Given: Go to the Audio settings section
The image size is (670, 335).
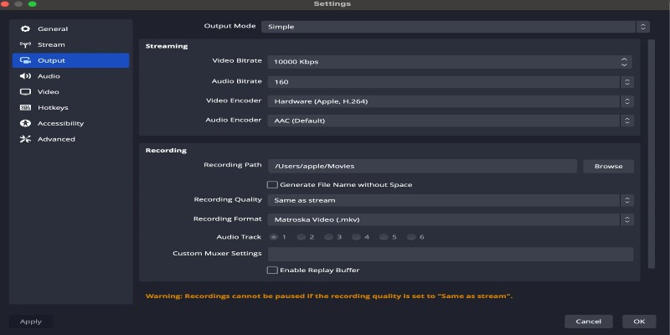Looking at the screenshot, I should (71, 76).
